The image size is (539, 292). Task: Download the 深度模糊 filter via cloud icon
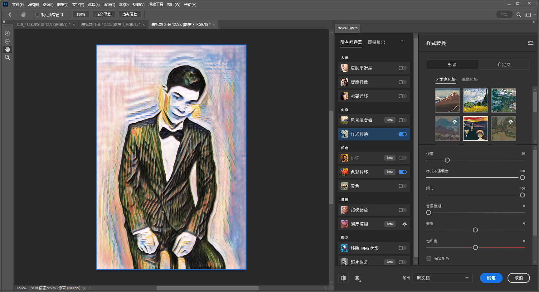(x=404, y=224)
